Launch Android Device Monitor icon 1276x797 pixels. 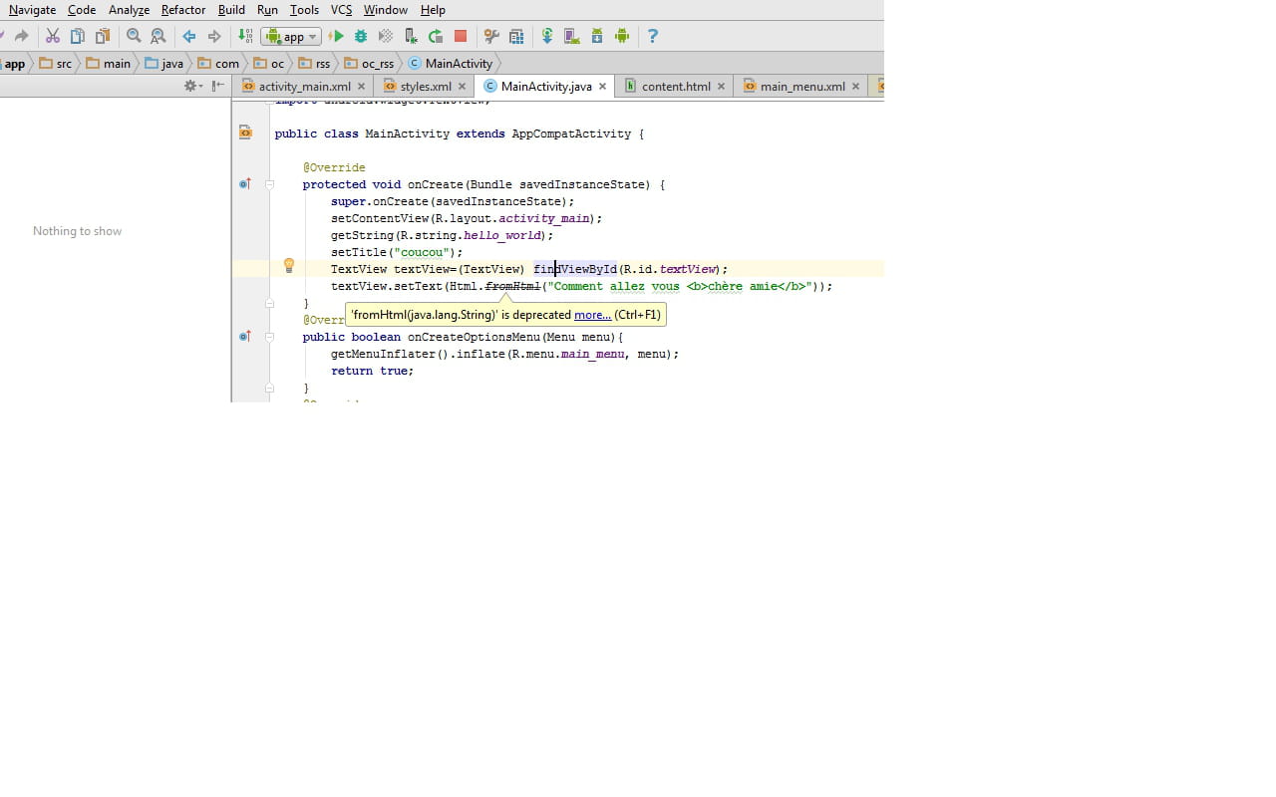click(622, 36)
